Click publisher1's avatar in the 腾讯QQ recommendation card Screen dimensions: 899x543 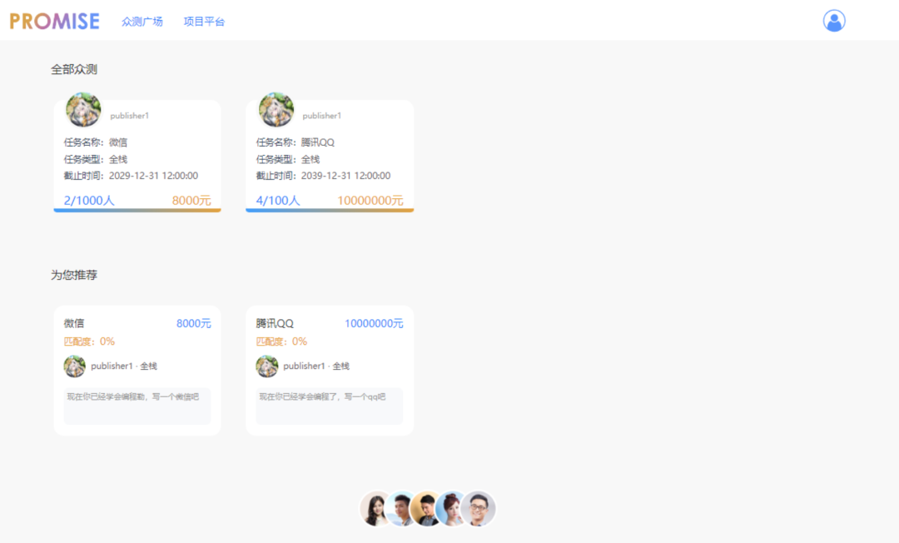[x=267, y=366]
